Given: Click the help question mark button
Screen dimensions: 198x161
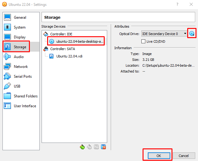Looking at the screenshot, I should click(x=177, y=4).
